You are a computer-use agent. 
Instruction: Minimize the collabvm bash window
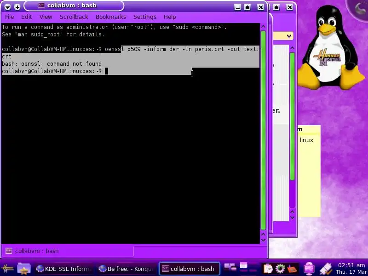pyautogui.click(x=237, y=7)
